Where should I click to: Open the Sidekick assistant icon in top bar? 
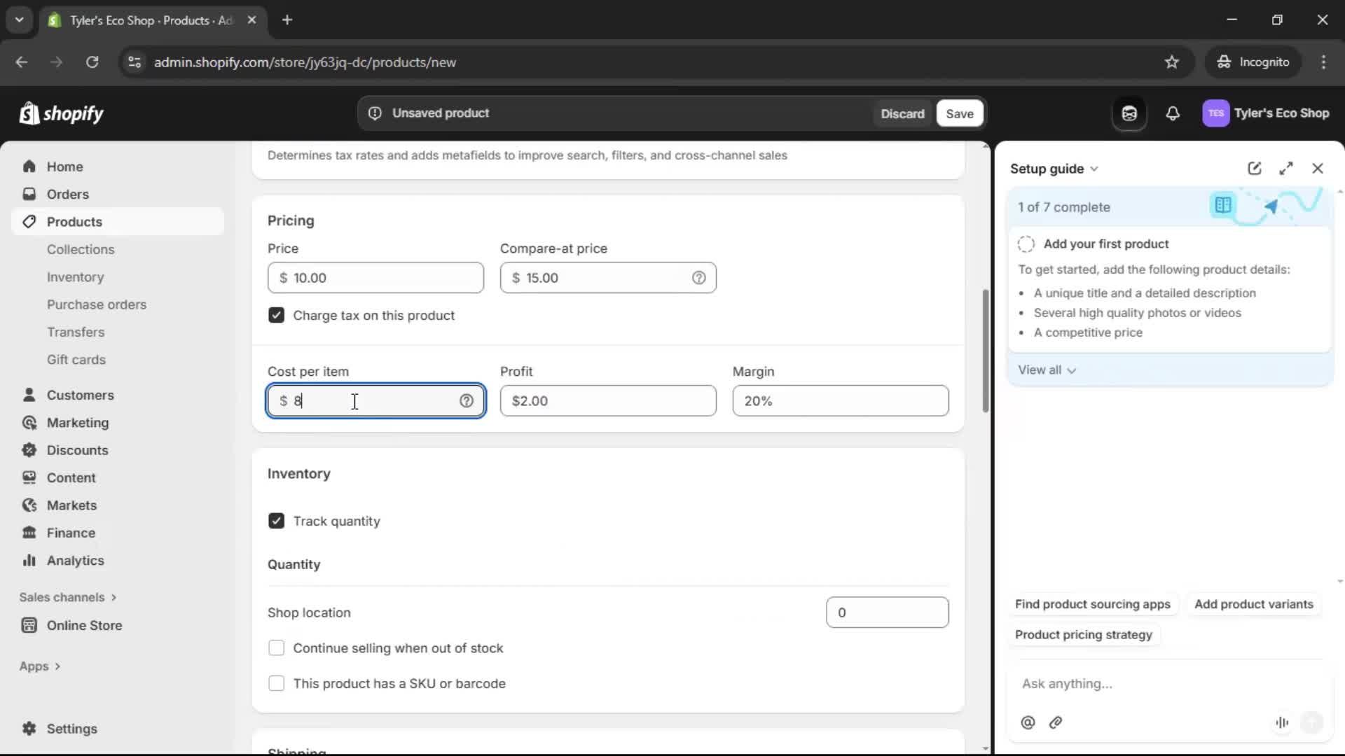(x=1129, y=113)
